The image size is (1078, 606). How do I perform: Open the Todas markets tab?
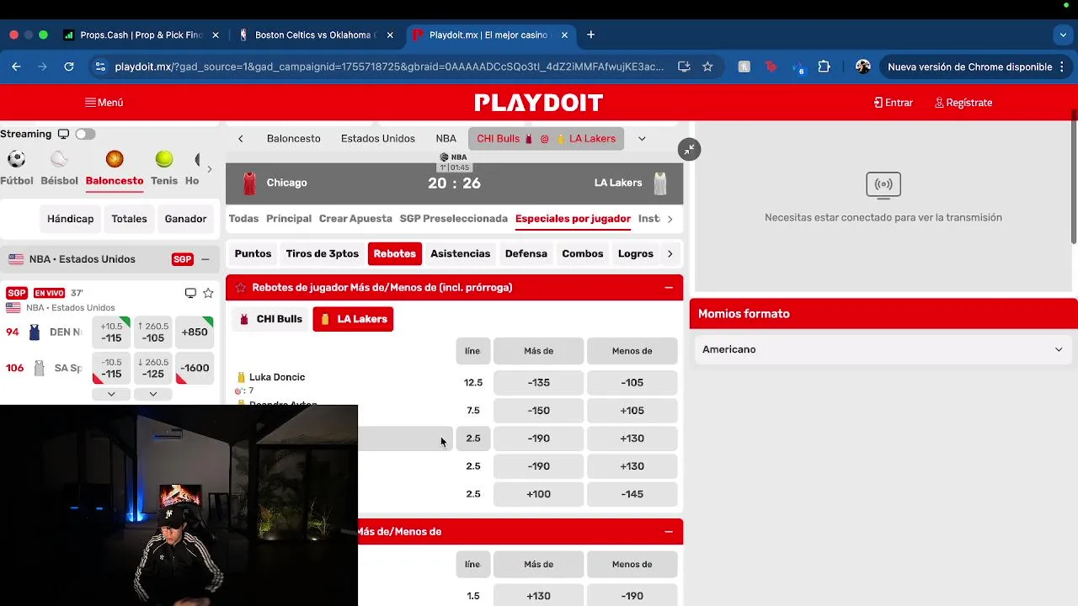pos(243,219)
